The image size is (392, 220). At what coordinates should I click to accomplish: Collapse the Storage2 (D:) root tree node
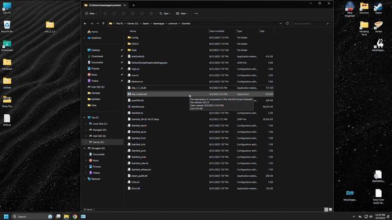click(85, 148)
